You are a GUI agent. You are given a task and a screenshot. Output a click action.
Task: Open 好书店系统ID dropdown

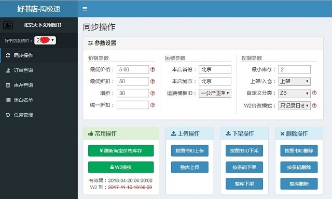click(45, 40)
